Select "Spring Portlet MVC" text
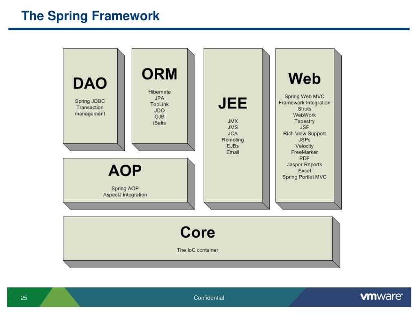 [x=305, y=177]
